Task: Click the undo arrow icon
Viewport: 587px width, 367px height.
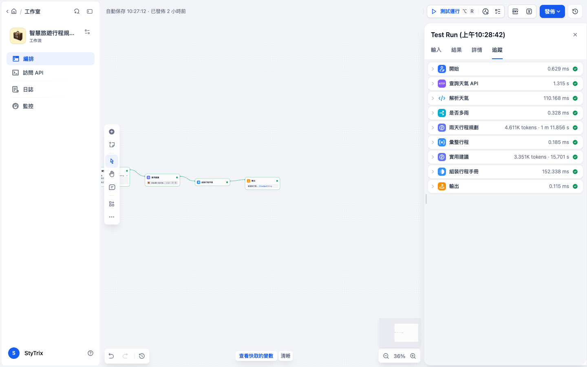Action: coord(111,356)
